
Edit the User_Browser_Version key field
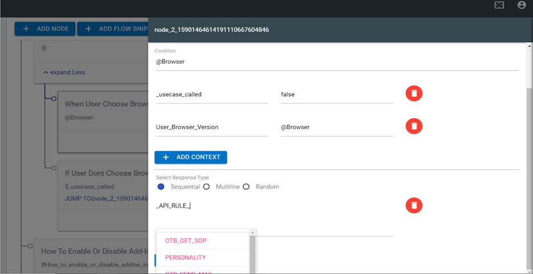click(x=212, y=127)
